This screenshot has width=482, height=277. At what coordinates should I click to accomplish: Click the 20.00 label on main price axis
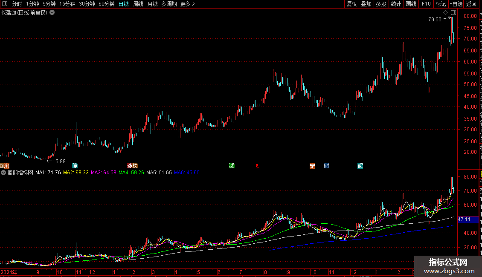click(x=470, y=152)
